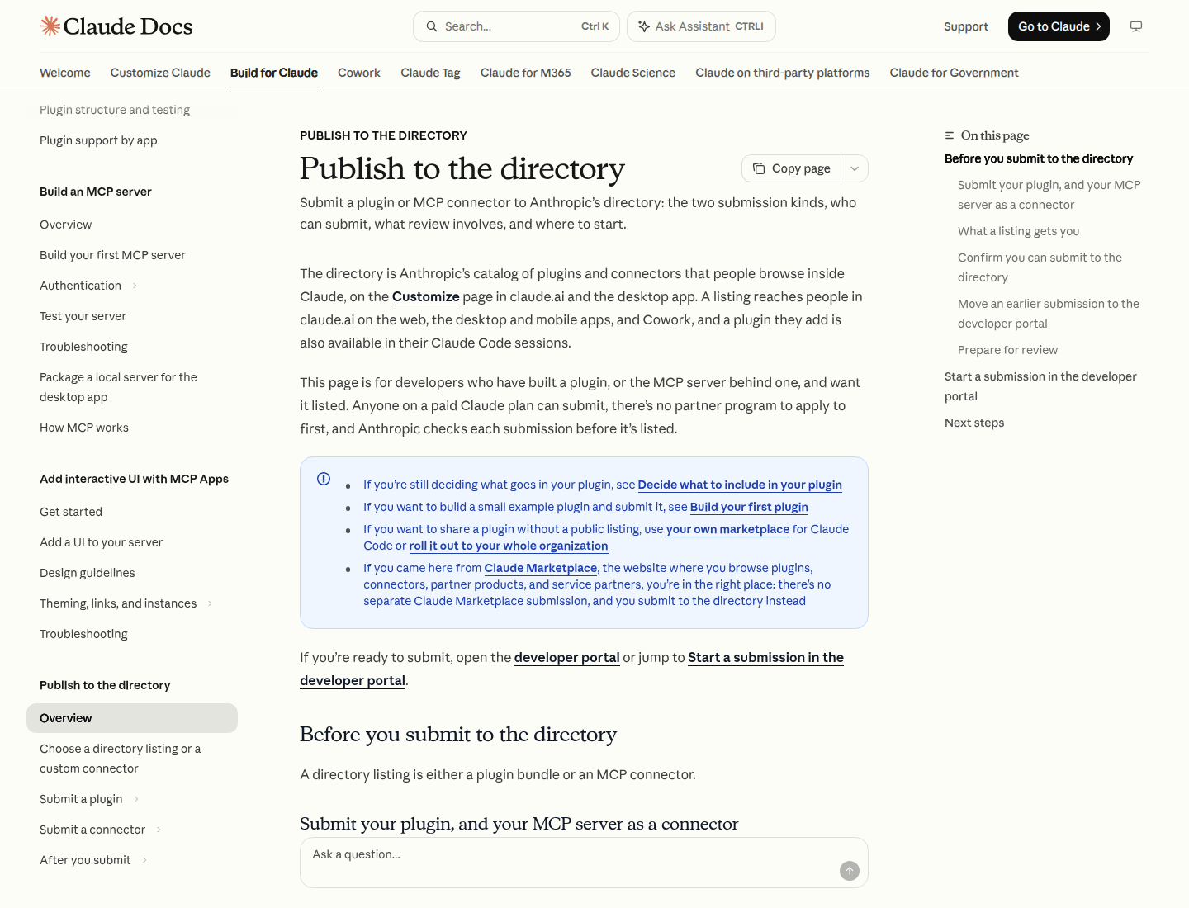The width and height of the screenshot is (1189, 908).
Task: Click the info icon in the callout
Action: point(324,479)
